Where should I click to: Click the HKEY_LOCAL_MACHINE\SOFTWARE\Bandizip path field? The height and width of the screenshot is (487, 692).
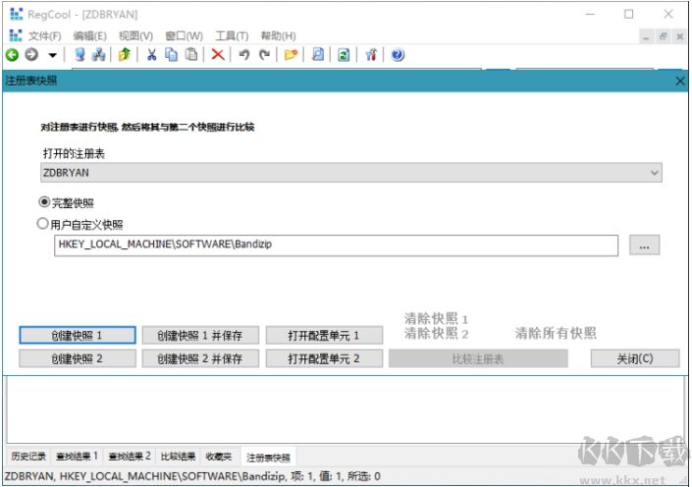click(x=336, y=245)
